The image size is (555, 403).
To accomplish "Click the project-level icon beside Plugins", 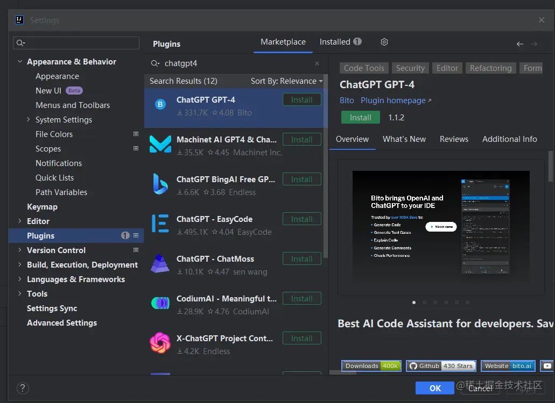I will click(x=136, y=235).
